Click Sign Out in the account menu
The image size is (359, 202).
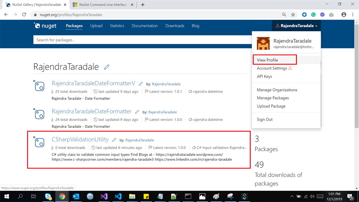tap(264, 119)
